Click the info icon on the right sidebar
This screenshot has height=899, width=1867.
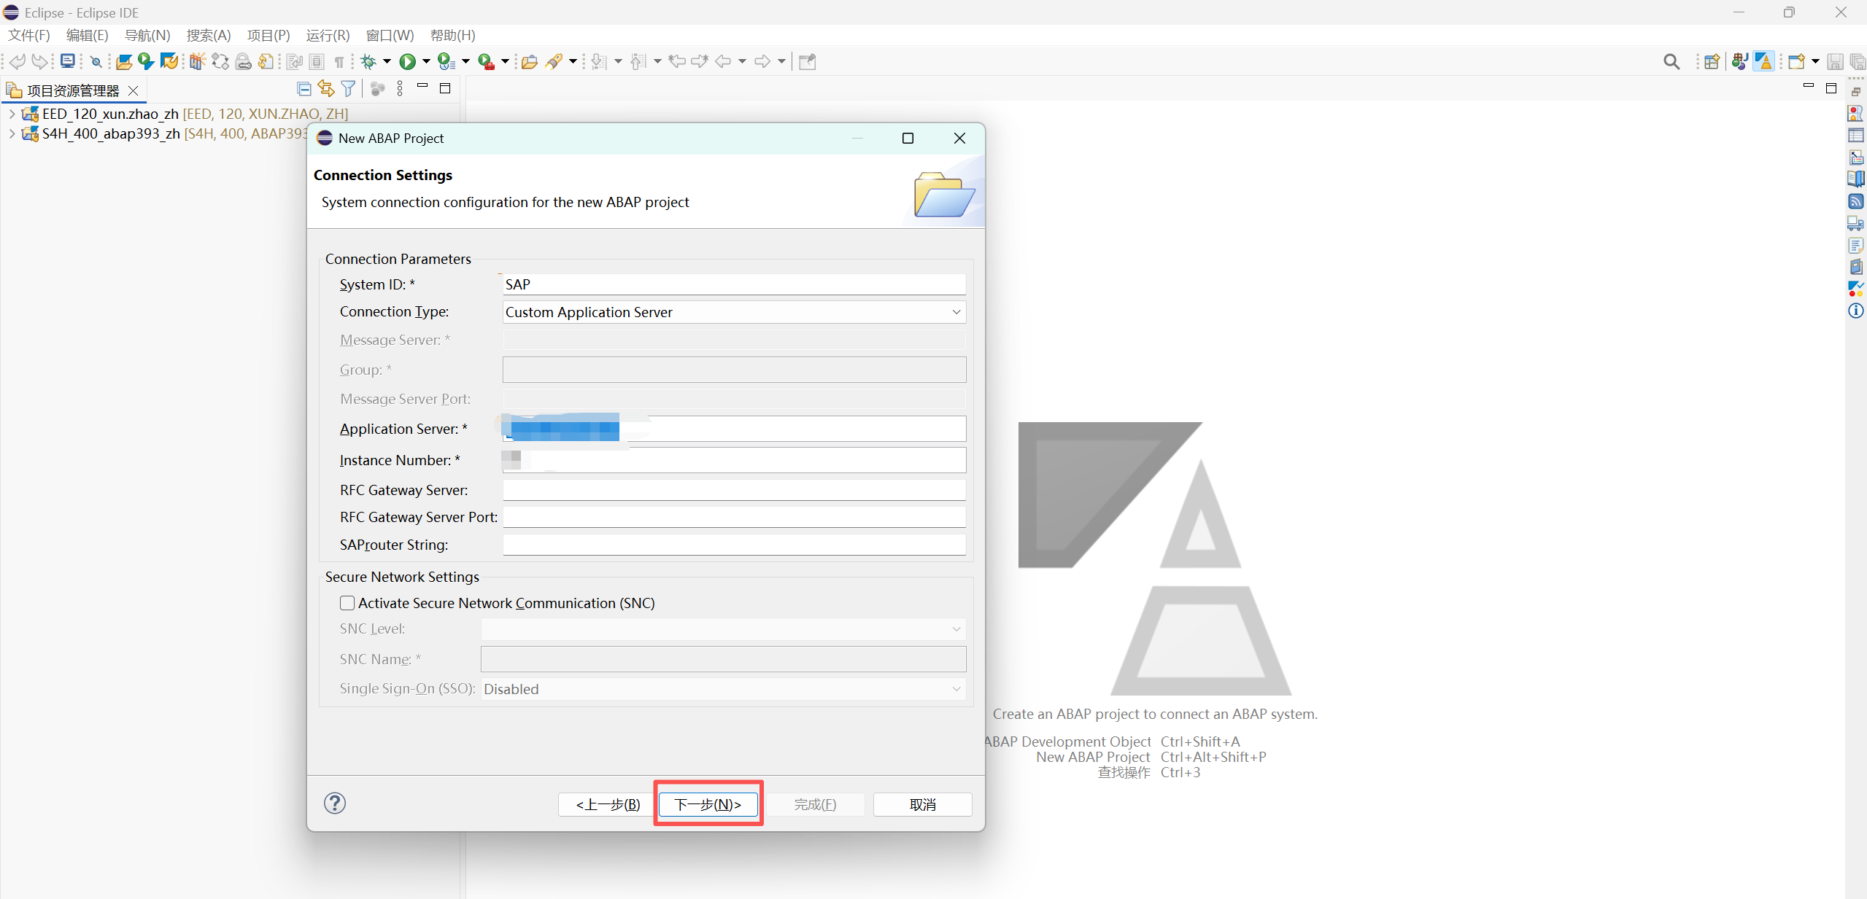coord(1855,311)
